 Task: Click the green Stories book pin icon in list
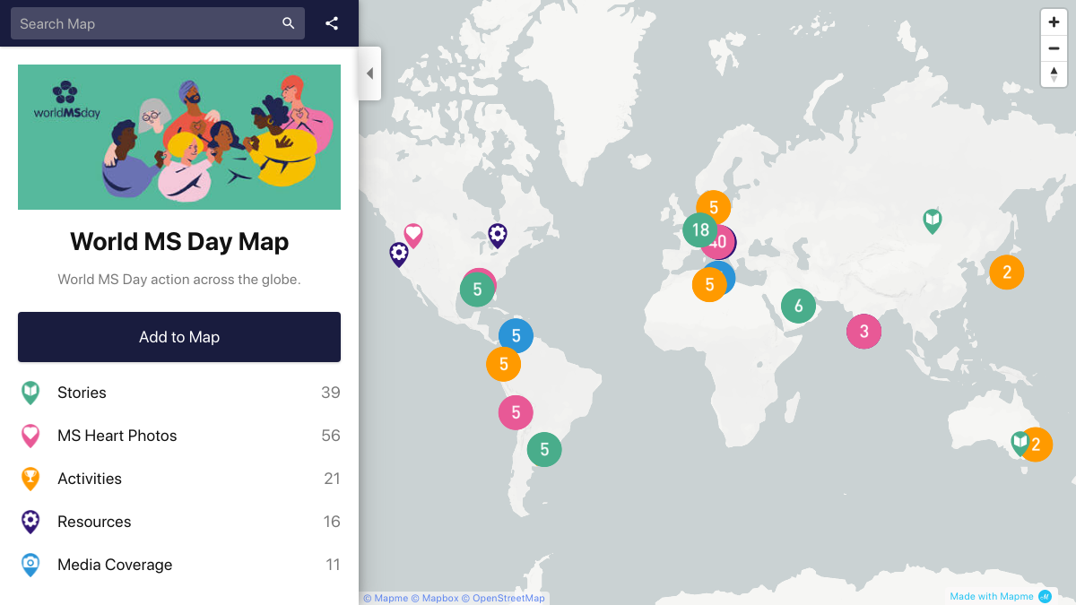coord(30,393)
